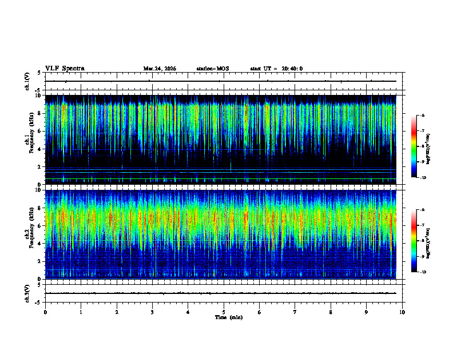Click the "6" kHz tick of ch.1 frequency axis

40,131
